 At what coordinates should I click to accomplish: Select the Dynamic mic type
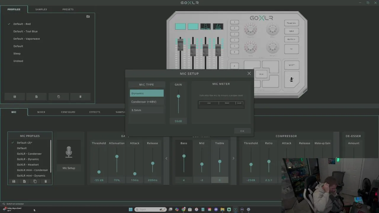[147, 93]
